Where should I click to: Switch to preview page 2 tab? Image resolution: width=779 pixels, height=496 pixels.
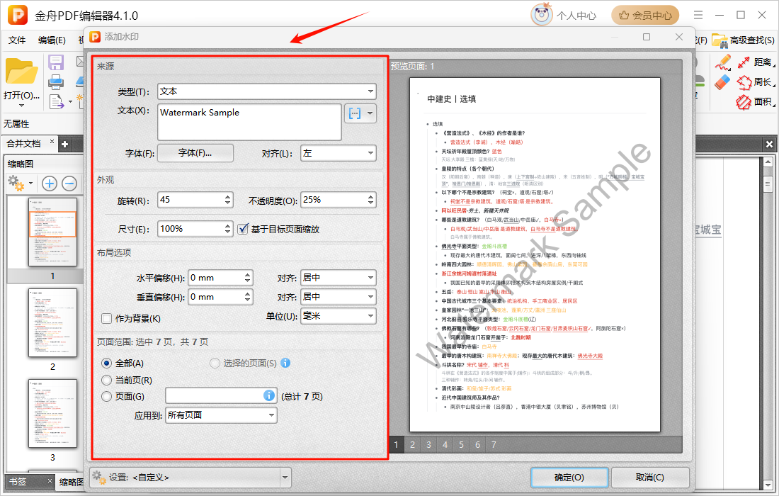[x=412, y=445]
